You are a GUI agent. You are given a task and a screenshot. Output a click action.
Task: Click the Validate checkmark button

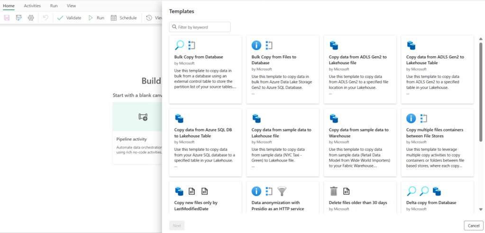69,18
